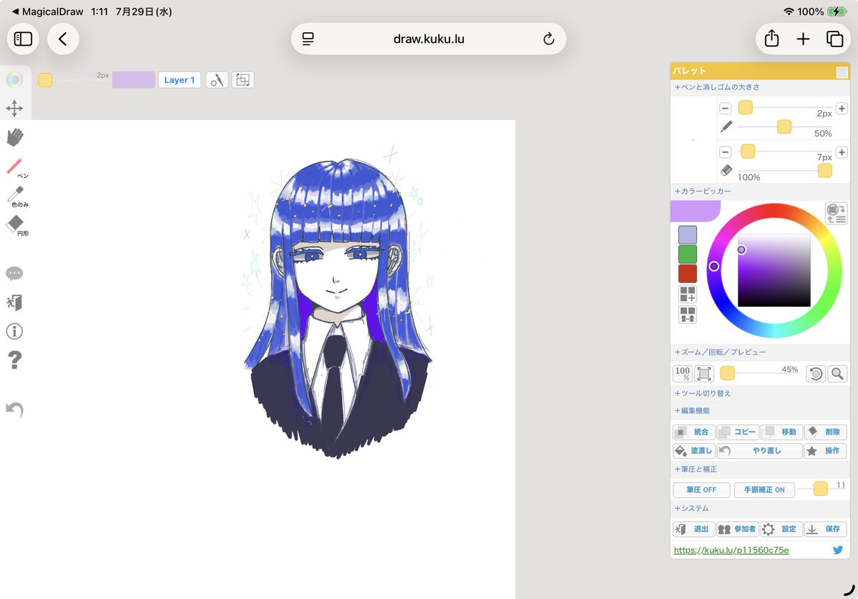858x599 pixels.
Task: Decrease eraser size with minus button
Action: tap(725, 152)
